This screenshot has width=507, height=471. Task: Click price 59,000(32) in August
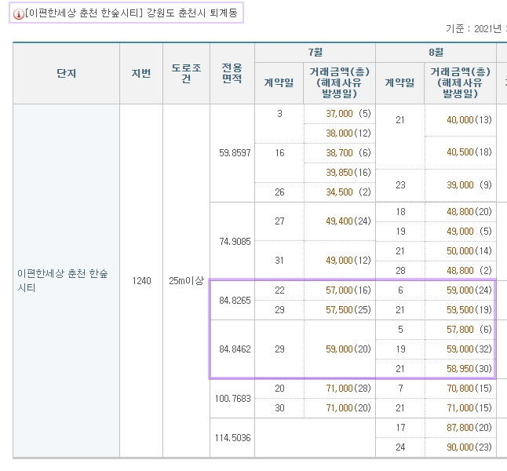point(469,349)
